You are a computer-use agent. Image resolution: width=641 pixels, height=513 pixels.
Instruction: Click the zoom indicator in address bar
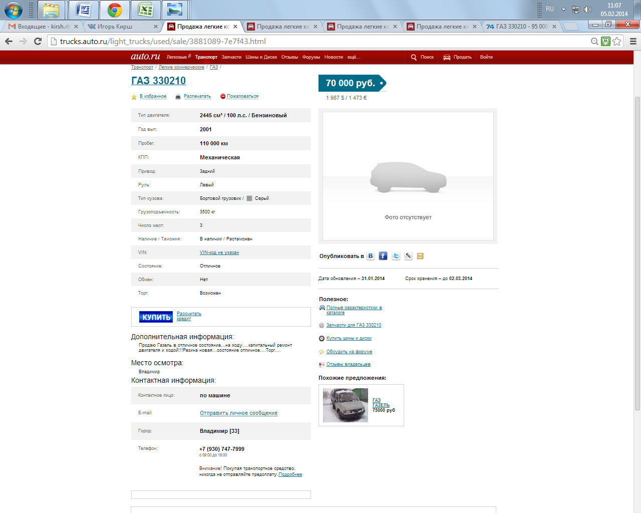click(594, 41)
